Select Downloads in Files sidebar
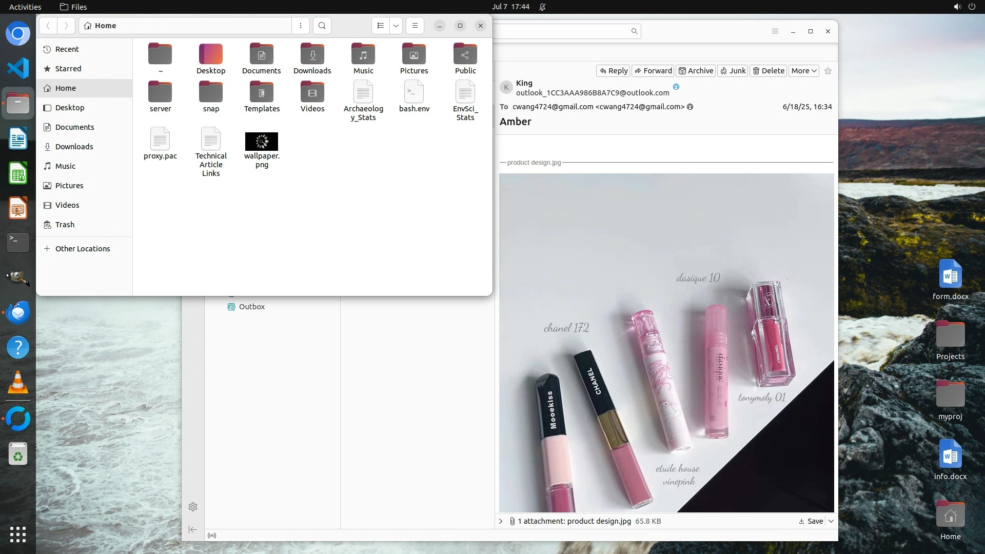The image size is (985, 554). point(74,147)
